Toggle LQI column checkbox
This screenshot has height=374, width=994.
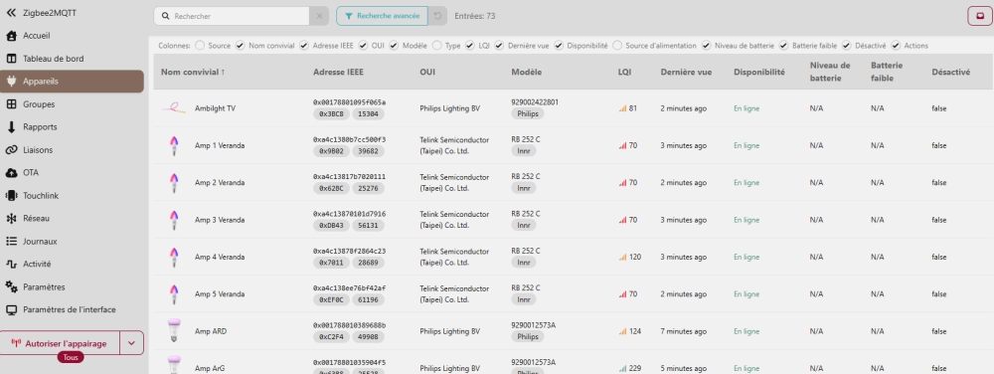point(470,46)
